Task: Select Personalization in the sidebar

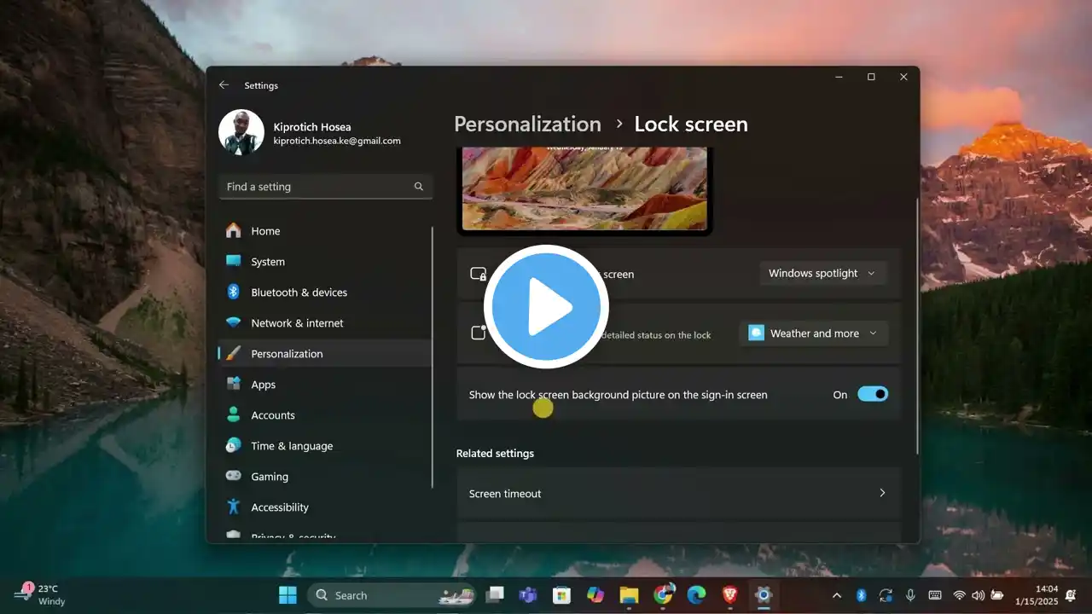Action: click(325, 354)
